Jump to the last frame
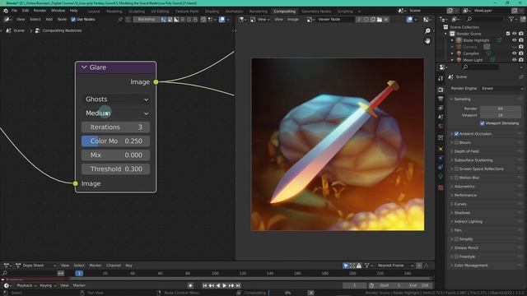The width and height of the screenshot is (527, 296). [x=238, y=285]
